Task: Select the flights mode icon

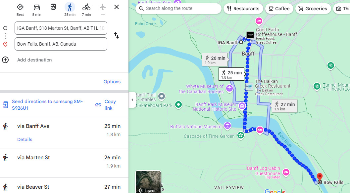Action: (x=103, y=7)
